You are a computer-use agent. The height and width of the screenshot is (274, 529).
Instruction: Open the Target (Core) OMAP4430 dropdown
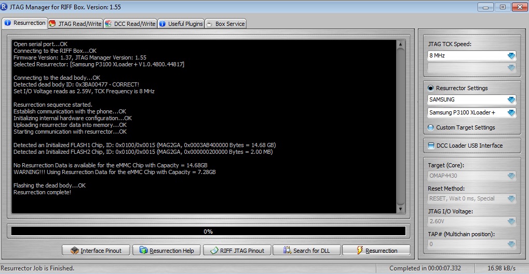[472, 176]
